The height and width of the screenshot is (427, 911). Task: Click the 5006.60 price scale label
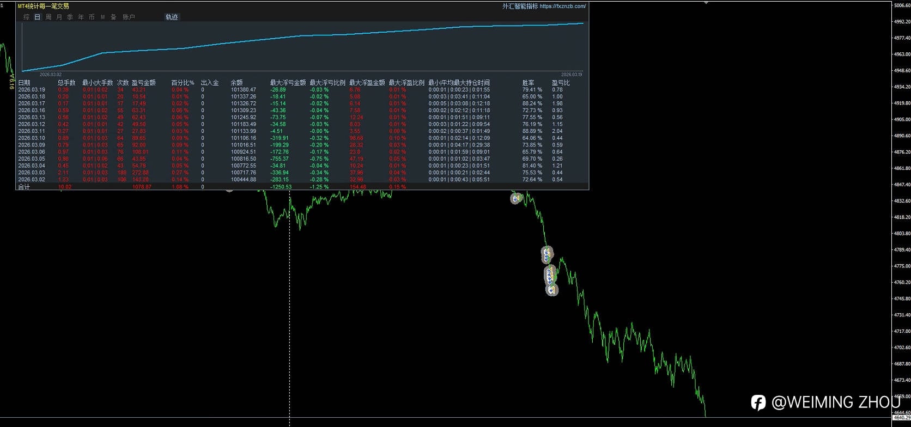(x=902, y=5)
